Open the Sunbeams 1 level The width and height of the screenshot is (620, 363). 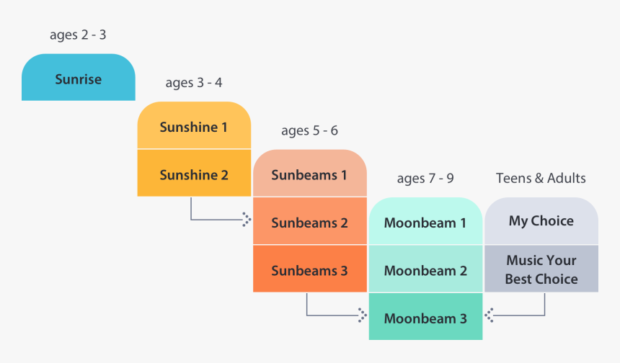pyautogui.click(x=309, y=174)
